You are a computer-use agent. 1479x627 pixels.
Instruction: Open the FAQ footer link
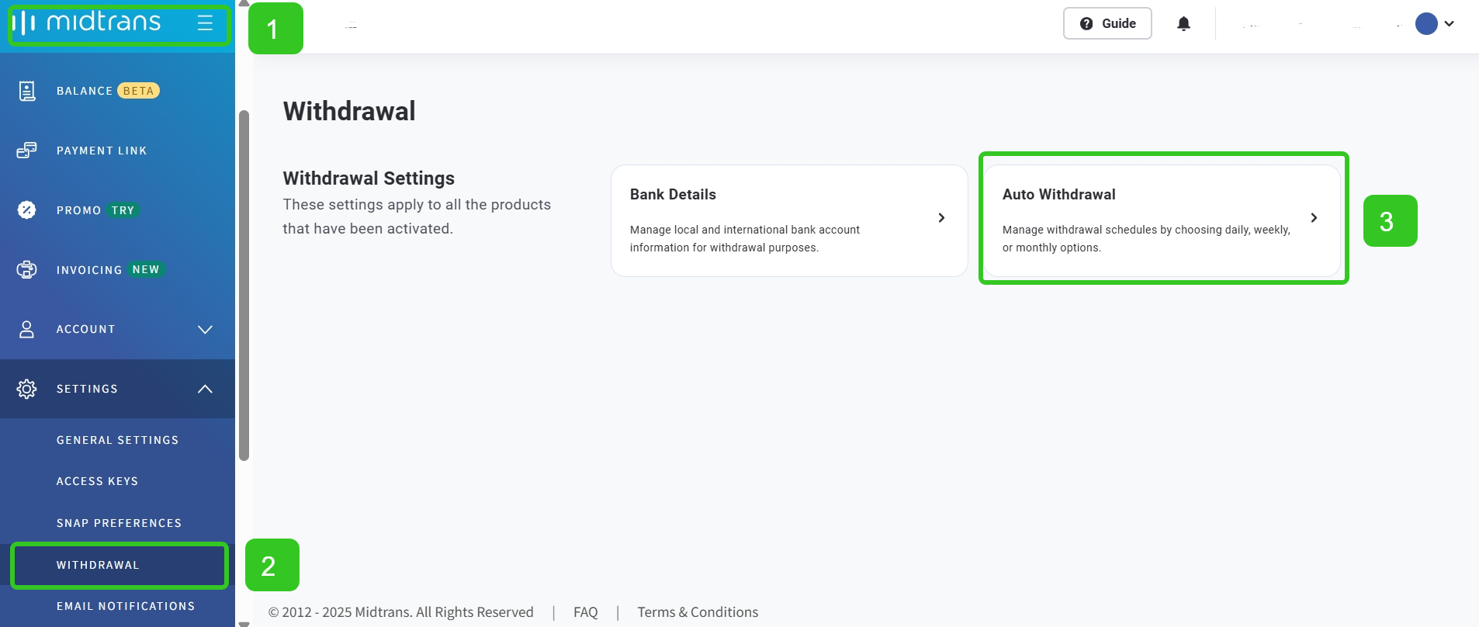pos(586,612)
